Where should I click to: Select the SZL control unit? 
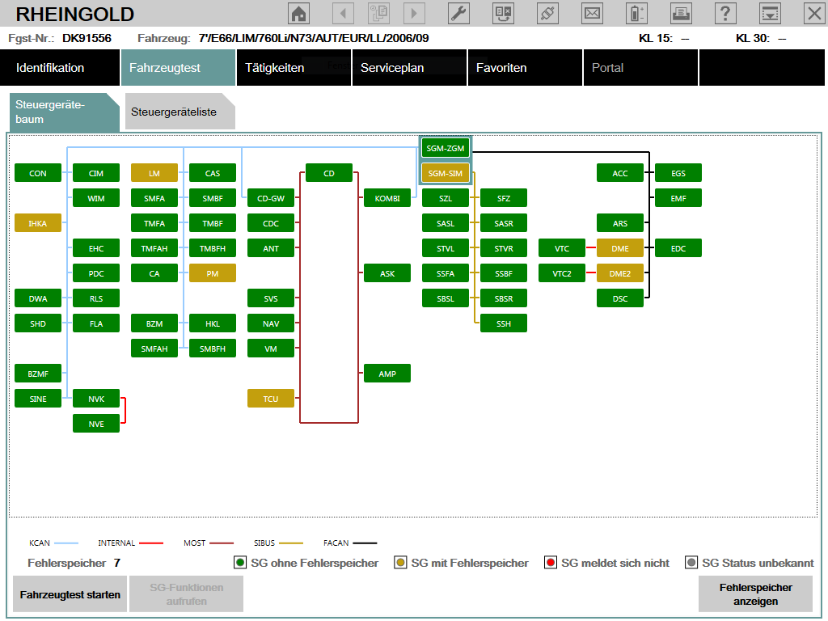446,198
